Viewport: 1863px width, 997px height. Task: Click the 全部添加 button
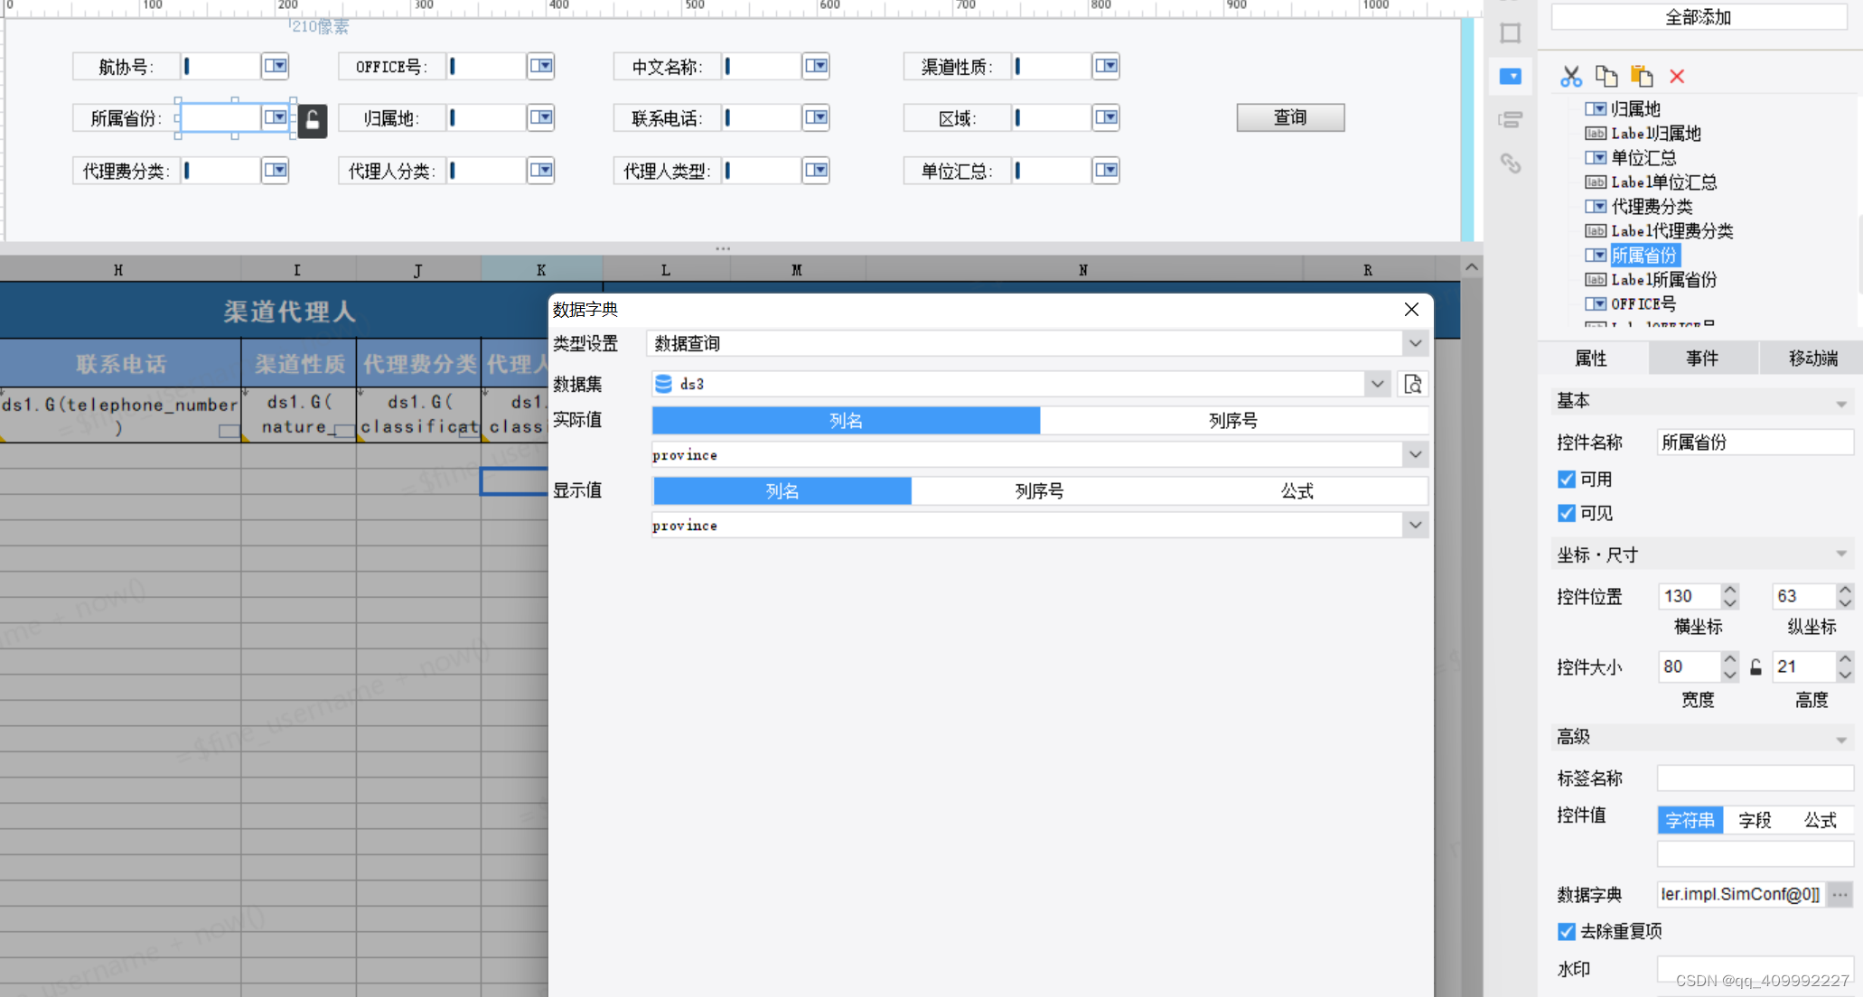click(1699, 17)
